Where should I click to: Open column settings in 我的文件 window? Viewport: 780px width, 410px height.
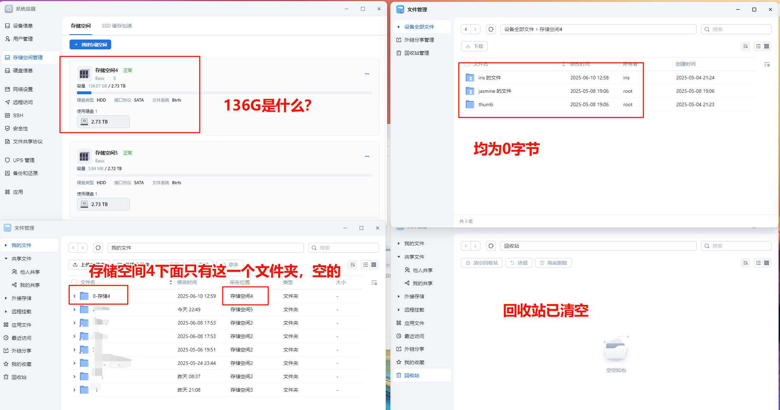(x=374, y=283)
